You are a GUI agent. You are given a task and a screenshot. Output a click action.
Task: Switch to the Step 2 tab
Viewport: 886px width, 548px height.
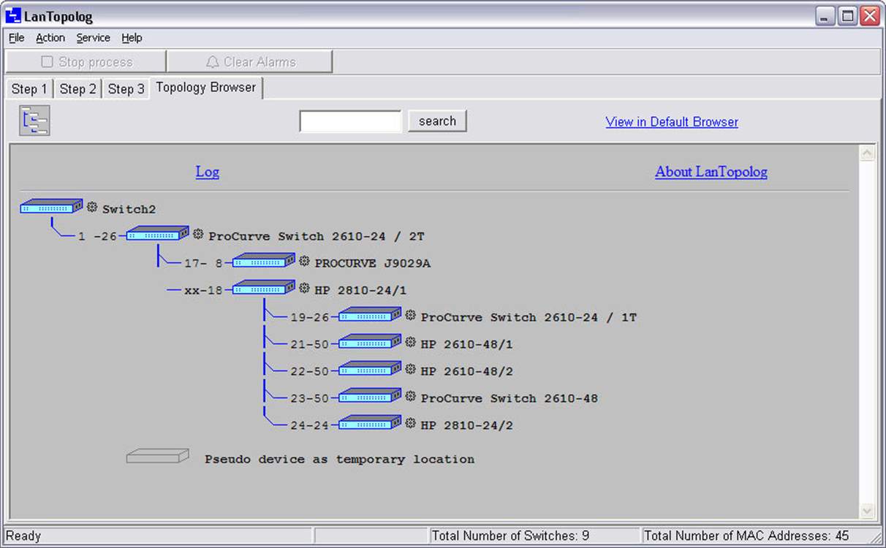(x=77, y=89)
